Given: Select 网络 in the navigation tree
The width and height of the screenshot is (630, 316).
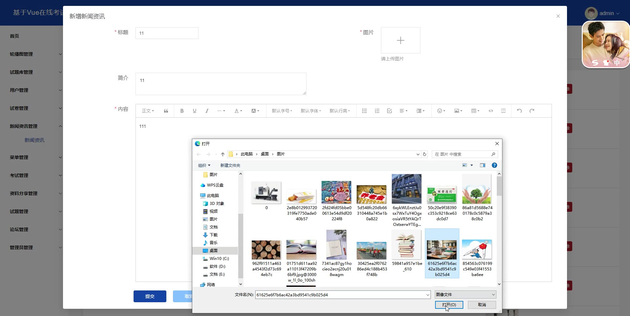Looking at the screenshot, I should (211, 285).
